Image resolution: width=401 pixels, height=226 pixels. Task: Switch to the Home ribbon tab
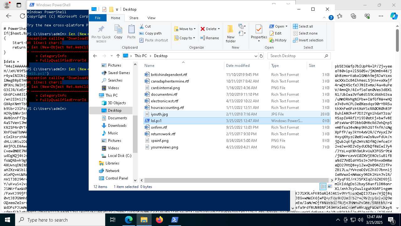point(115,18)
